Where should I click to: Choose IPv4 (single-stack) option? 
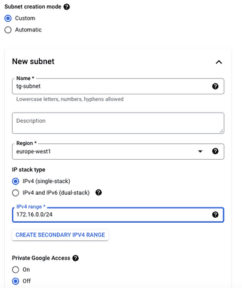point(16,182)
